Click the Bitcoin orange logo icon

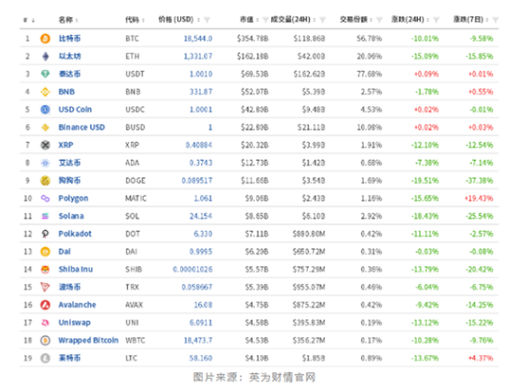[x=45, y=39]
